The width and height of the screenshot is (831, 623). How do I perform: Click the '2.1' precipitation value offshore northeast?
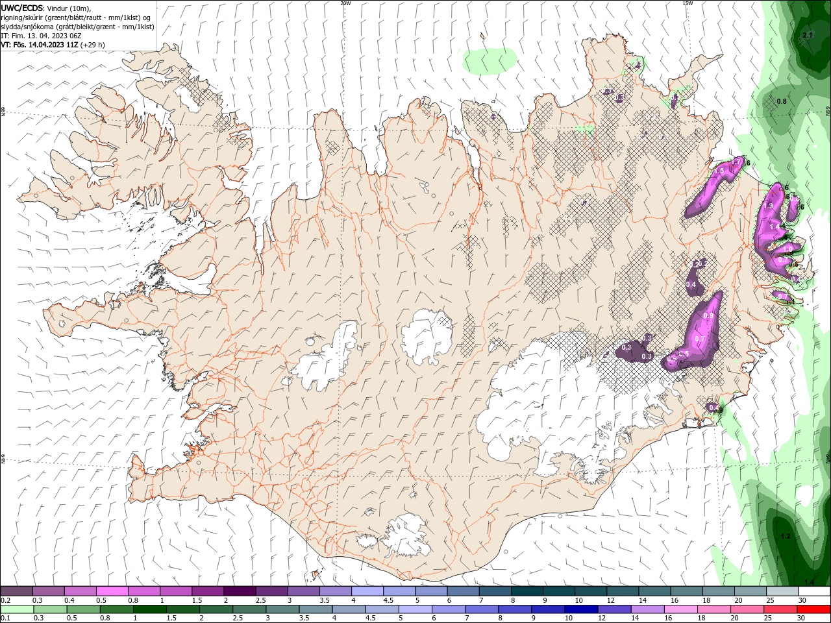click(808, 35)
